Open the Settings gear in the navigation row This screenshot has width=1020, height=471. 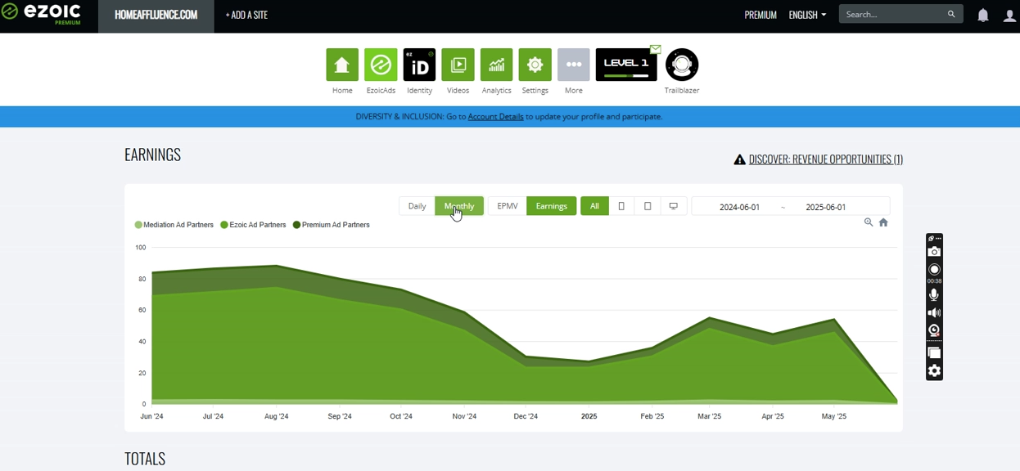click(535, 65)
